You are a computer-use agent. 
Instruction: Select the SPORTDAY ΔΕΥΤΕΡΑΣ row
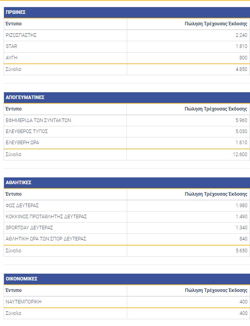click(29, 228)
